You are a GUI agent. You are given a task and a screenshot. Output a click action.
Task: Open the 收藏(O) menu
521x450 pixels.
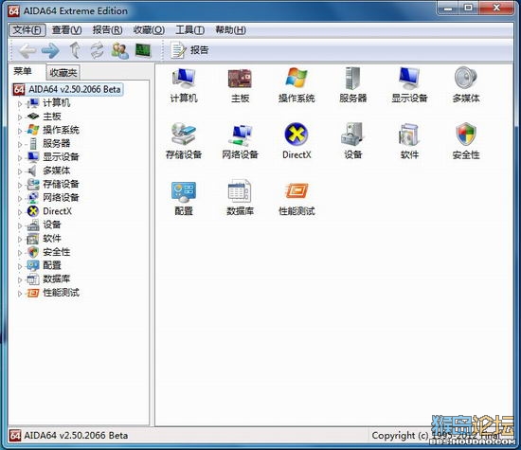tap(149, 30)
